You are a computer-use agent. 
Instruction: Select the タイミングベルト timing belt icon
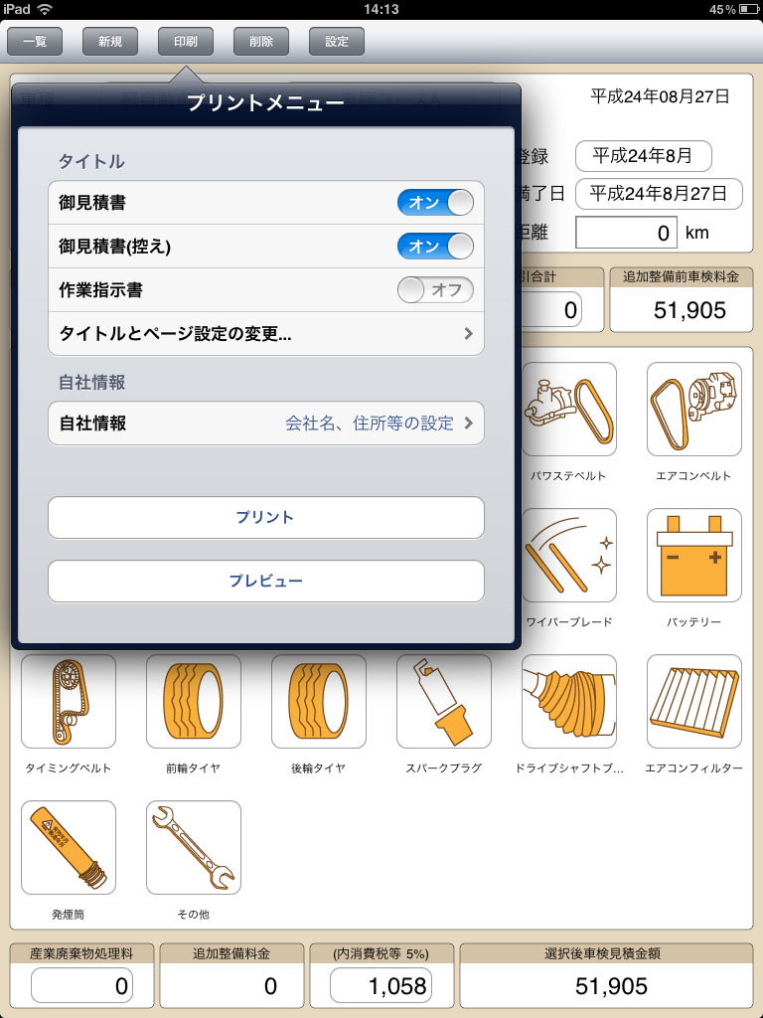(x=69, y=701)
